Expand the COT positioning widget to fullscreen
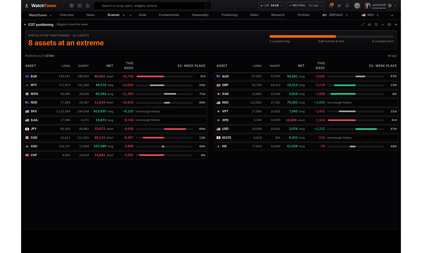Image resolution: width=422 pixels, height=253 pixels. 363,25
